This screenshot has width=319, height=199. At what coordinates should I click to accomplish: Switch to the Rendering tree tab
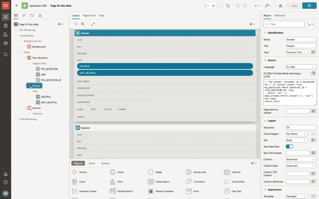click(x=16, y=15)
